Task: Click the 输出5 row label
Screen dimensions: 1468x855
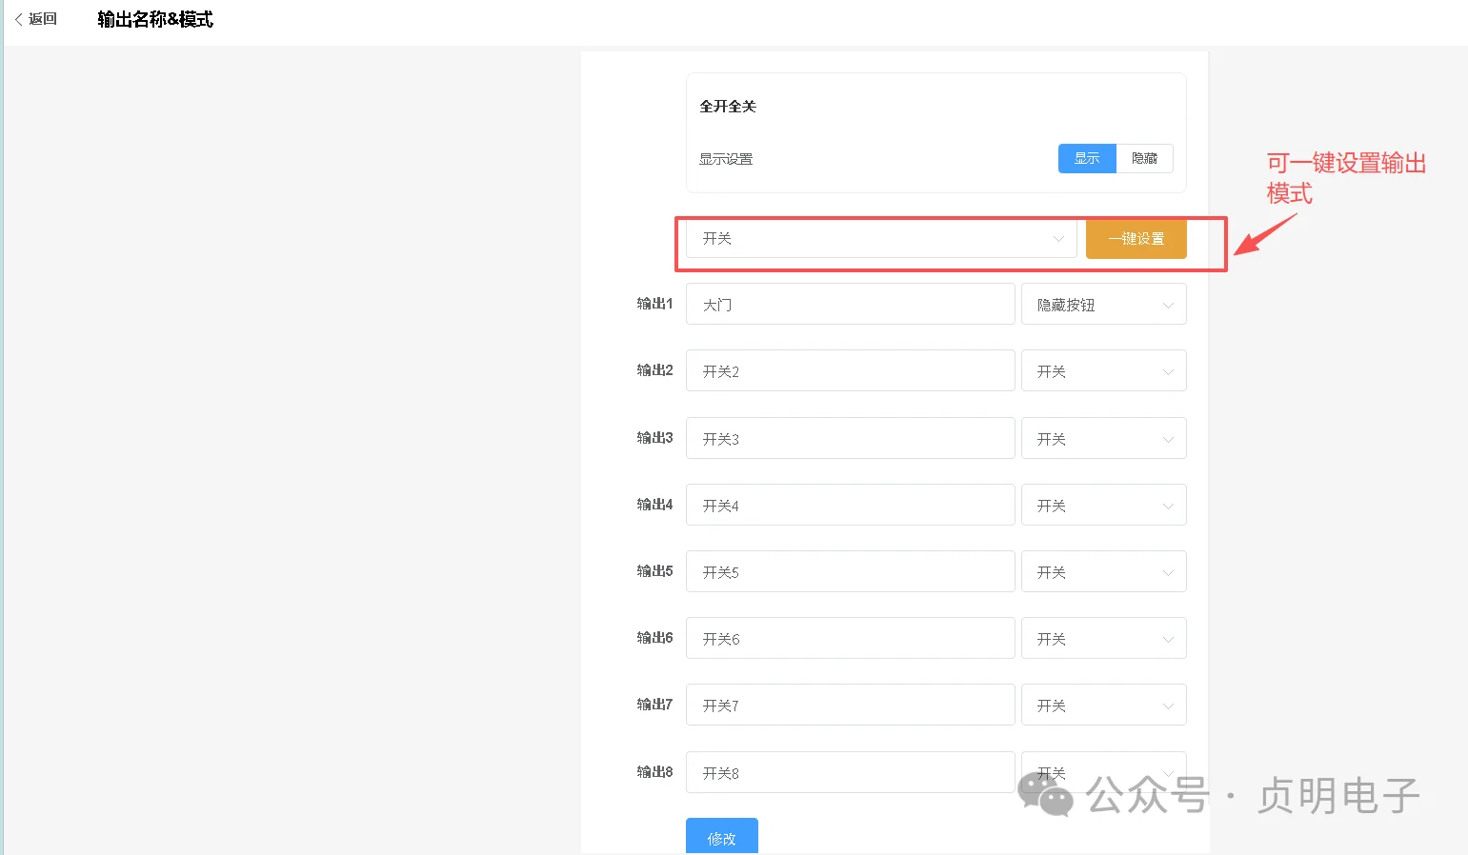Action: pos(655,571)
